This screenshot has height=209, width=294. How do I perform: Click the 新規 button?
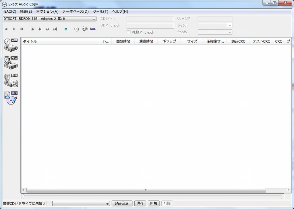[x=154, y=203]
